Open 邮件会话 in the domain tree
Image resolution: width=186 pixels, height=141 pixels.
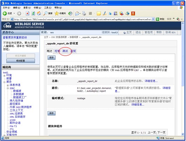15,123
